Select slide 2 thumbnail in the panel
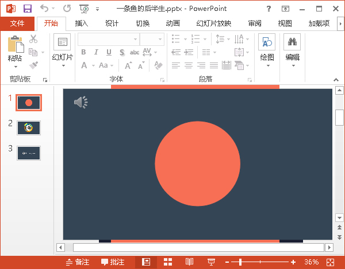 pyautogui.click(x=29, y=127)
